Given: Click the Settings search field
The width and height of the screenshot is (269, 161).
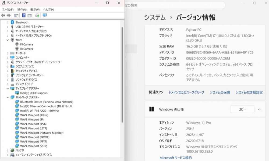Looking at the screenshot, I should coord(175,5).
